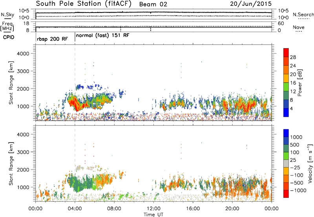The image size is (314, 217).
Task: Click the '60' Nave tick label
Action: coord(281,24)
